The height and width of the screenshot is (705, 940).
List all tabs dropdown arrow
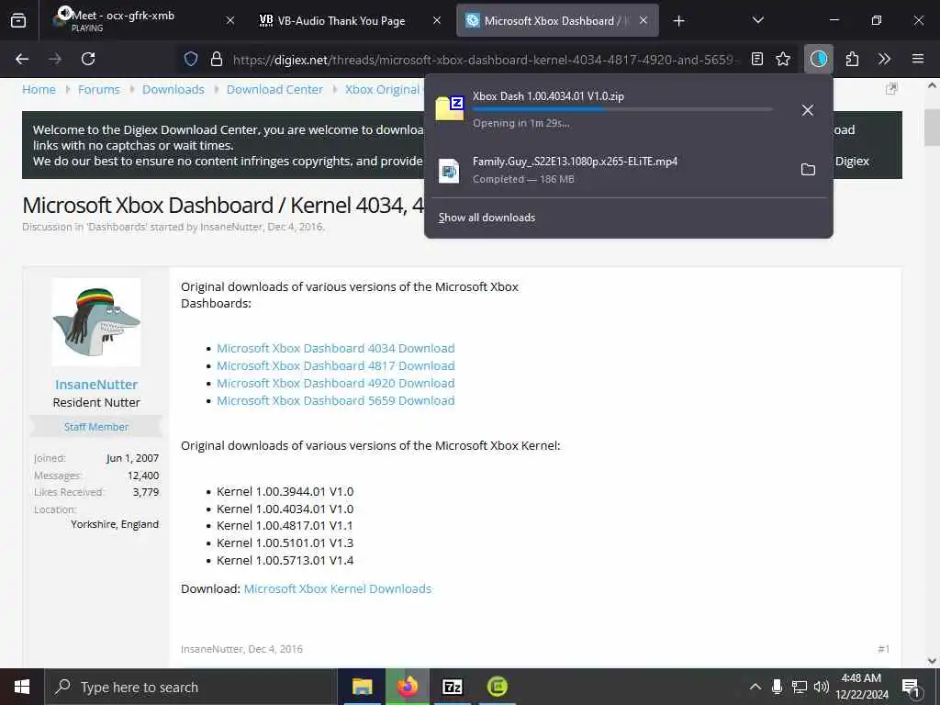pos(757,20)
